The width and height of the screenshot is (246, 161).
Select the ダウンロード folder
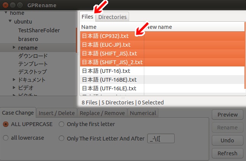pos(33,56)
